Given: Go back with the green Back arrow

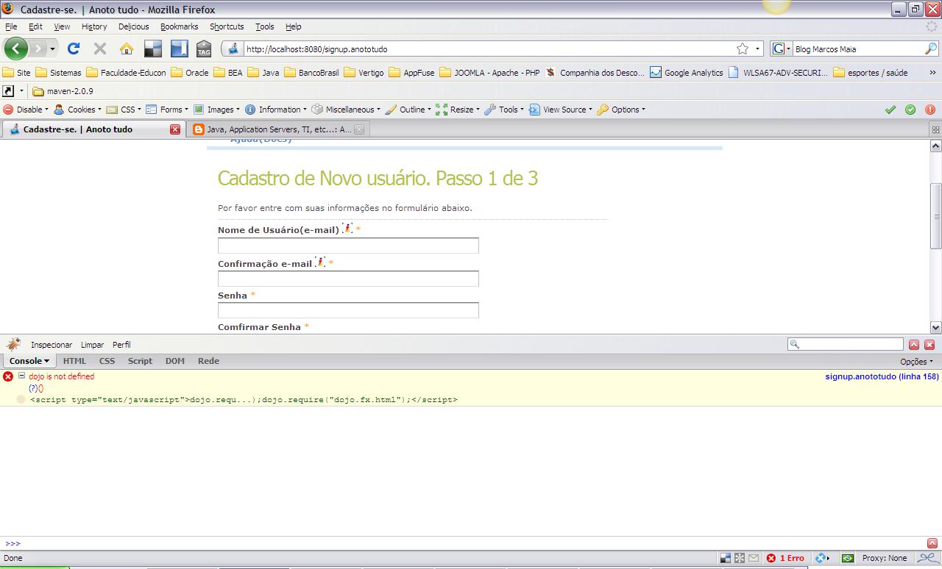Looking at the screenshot, I should pyautogui.click(x=16, y=49).
